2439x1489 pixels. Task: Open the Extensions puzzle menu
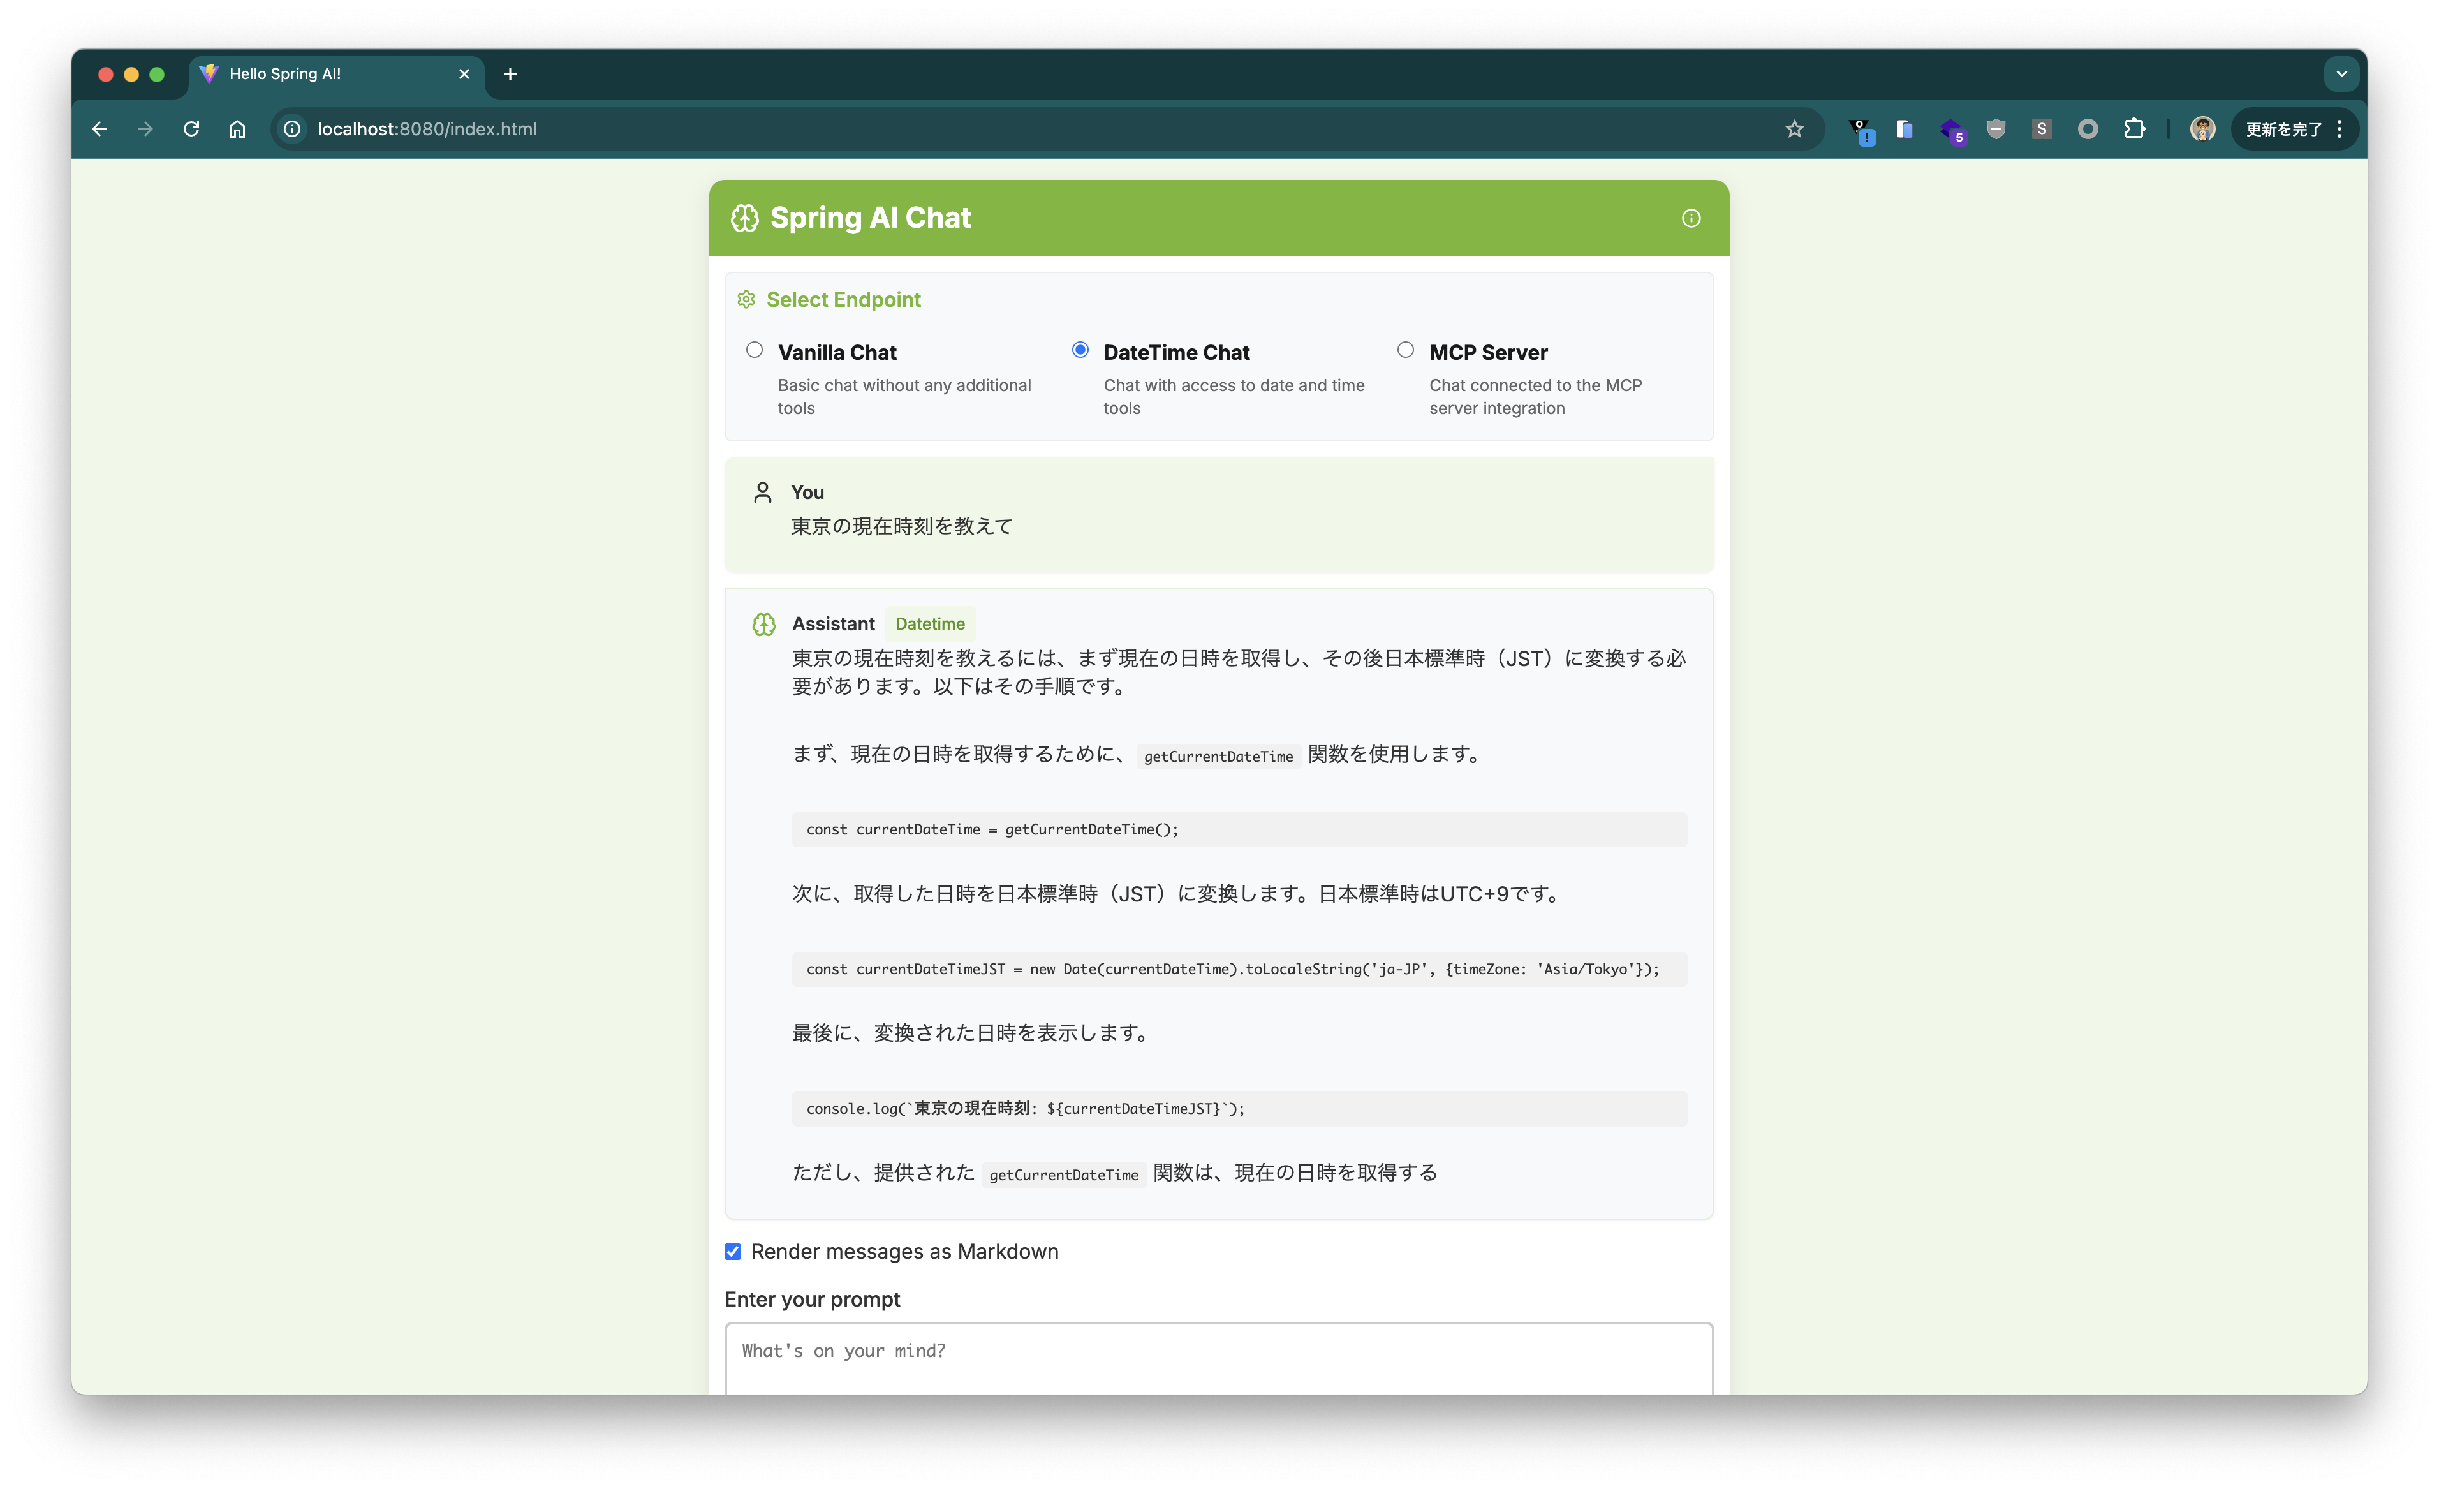click(x=2134, y=129)
